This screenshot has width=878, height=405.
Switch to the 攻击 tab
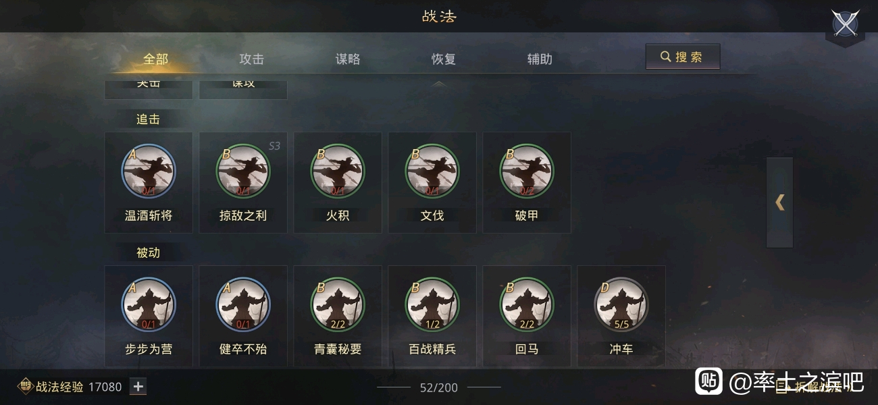[251, 59]
